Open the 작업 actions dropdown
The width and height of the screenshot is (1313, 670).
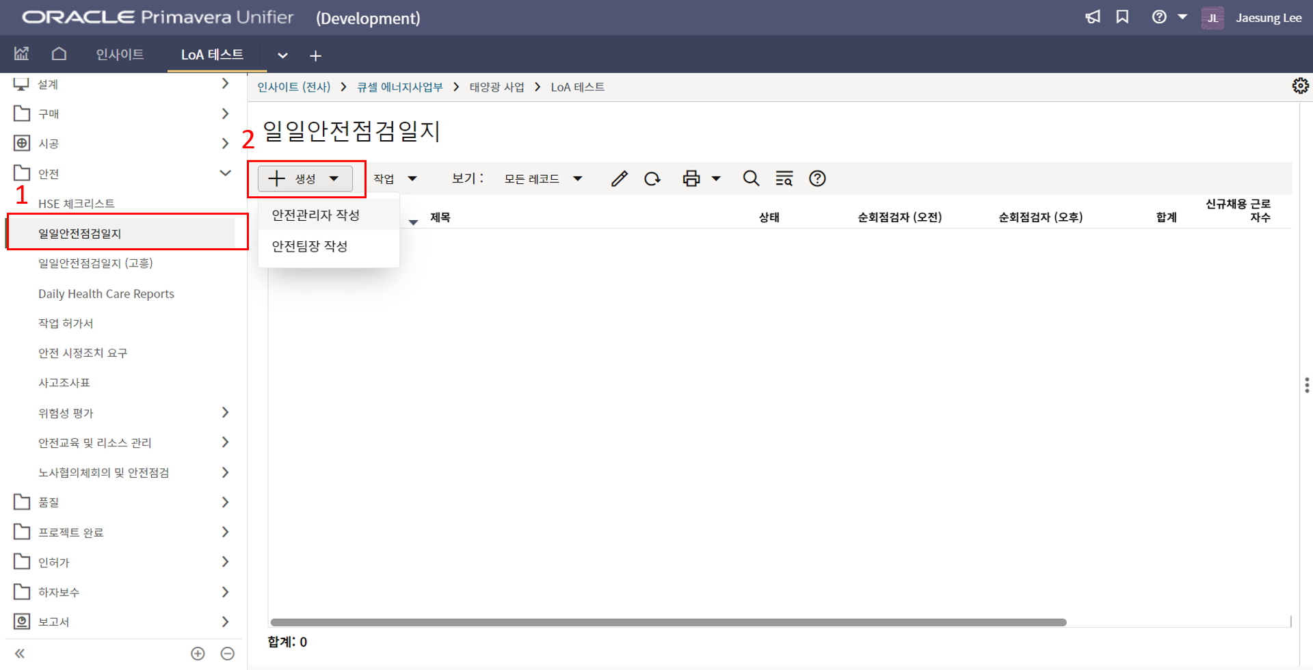pyautogui.click(x=395, y=179)
